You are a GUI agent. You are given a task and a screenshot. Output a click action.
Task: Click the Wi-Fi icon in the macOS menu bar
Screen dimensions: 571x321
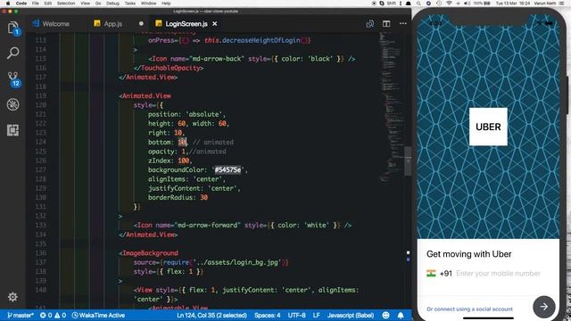(x=449, y=3)
